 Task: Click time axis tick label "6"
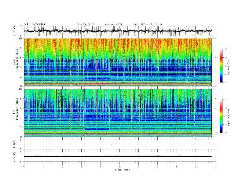click(x=138, y=167)
